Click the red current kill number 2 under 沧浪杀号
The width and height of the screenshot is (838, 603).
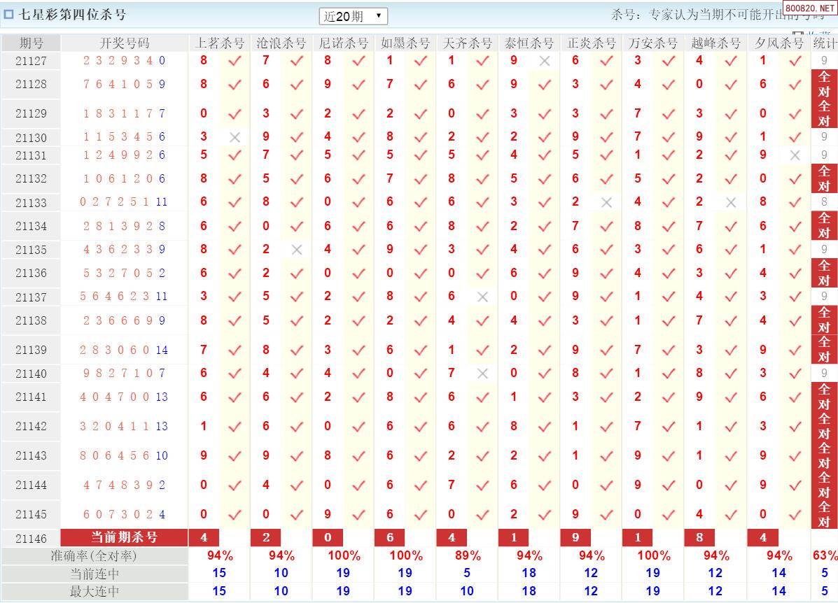(x=266, y=537)
